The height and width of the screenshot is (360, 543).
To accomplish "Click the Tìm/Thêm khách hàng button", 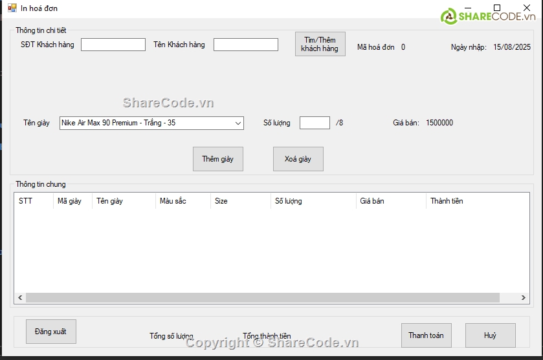I will (x=320, y=44).
